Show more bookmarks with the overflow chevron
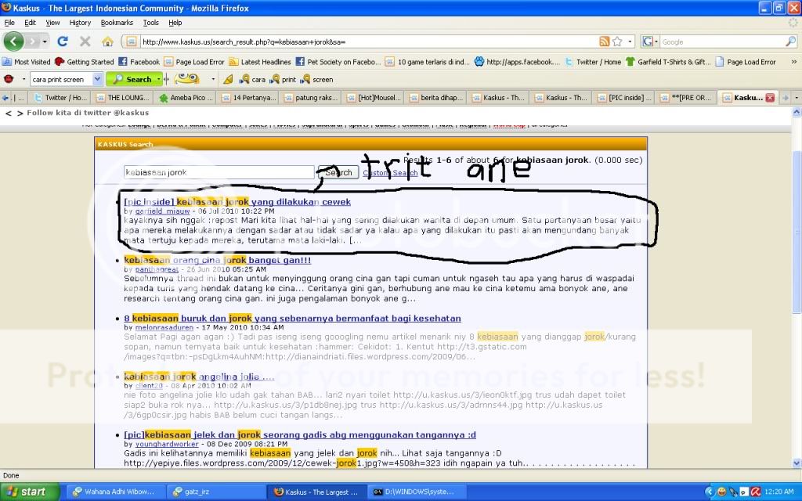 click(x=794, y=62)
